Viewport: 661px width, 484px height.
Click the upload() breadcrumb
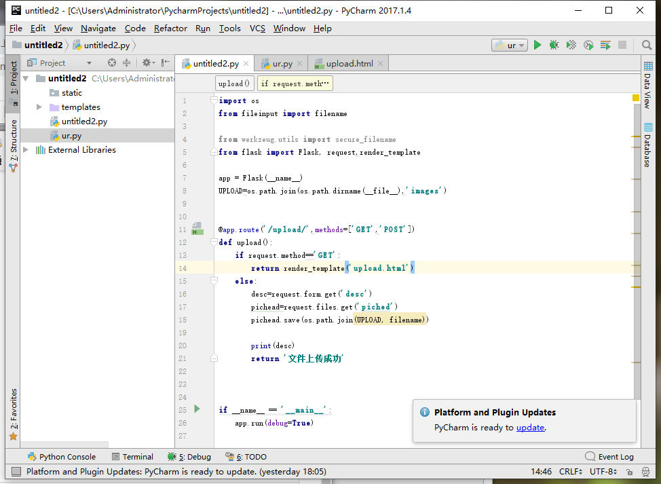click(x=234, y=83)
